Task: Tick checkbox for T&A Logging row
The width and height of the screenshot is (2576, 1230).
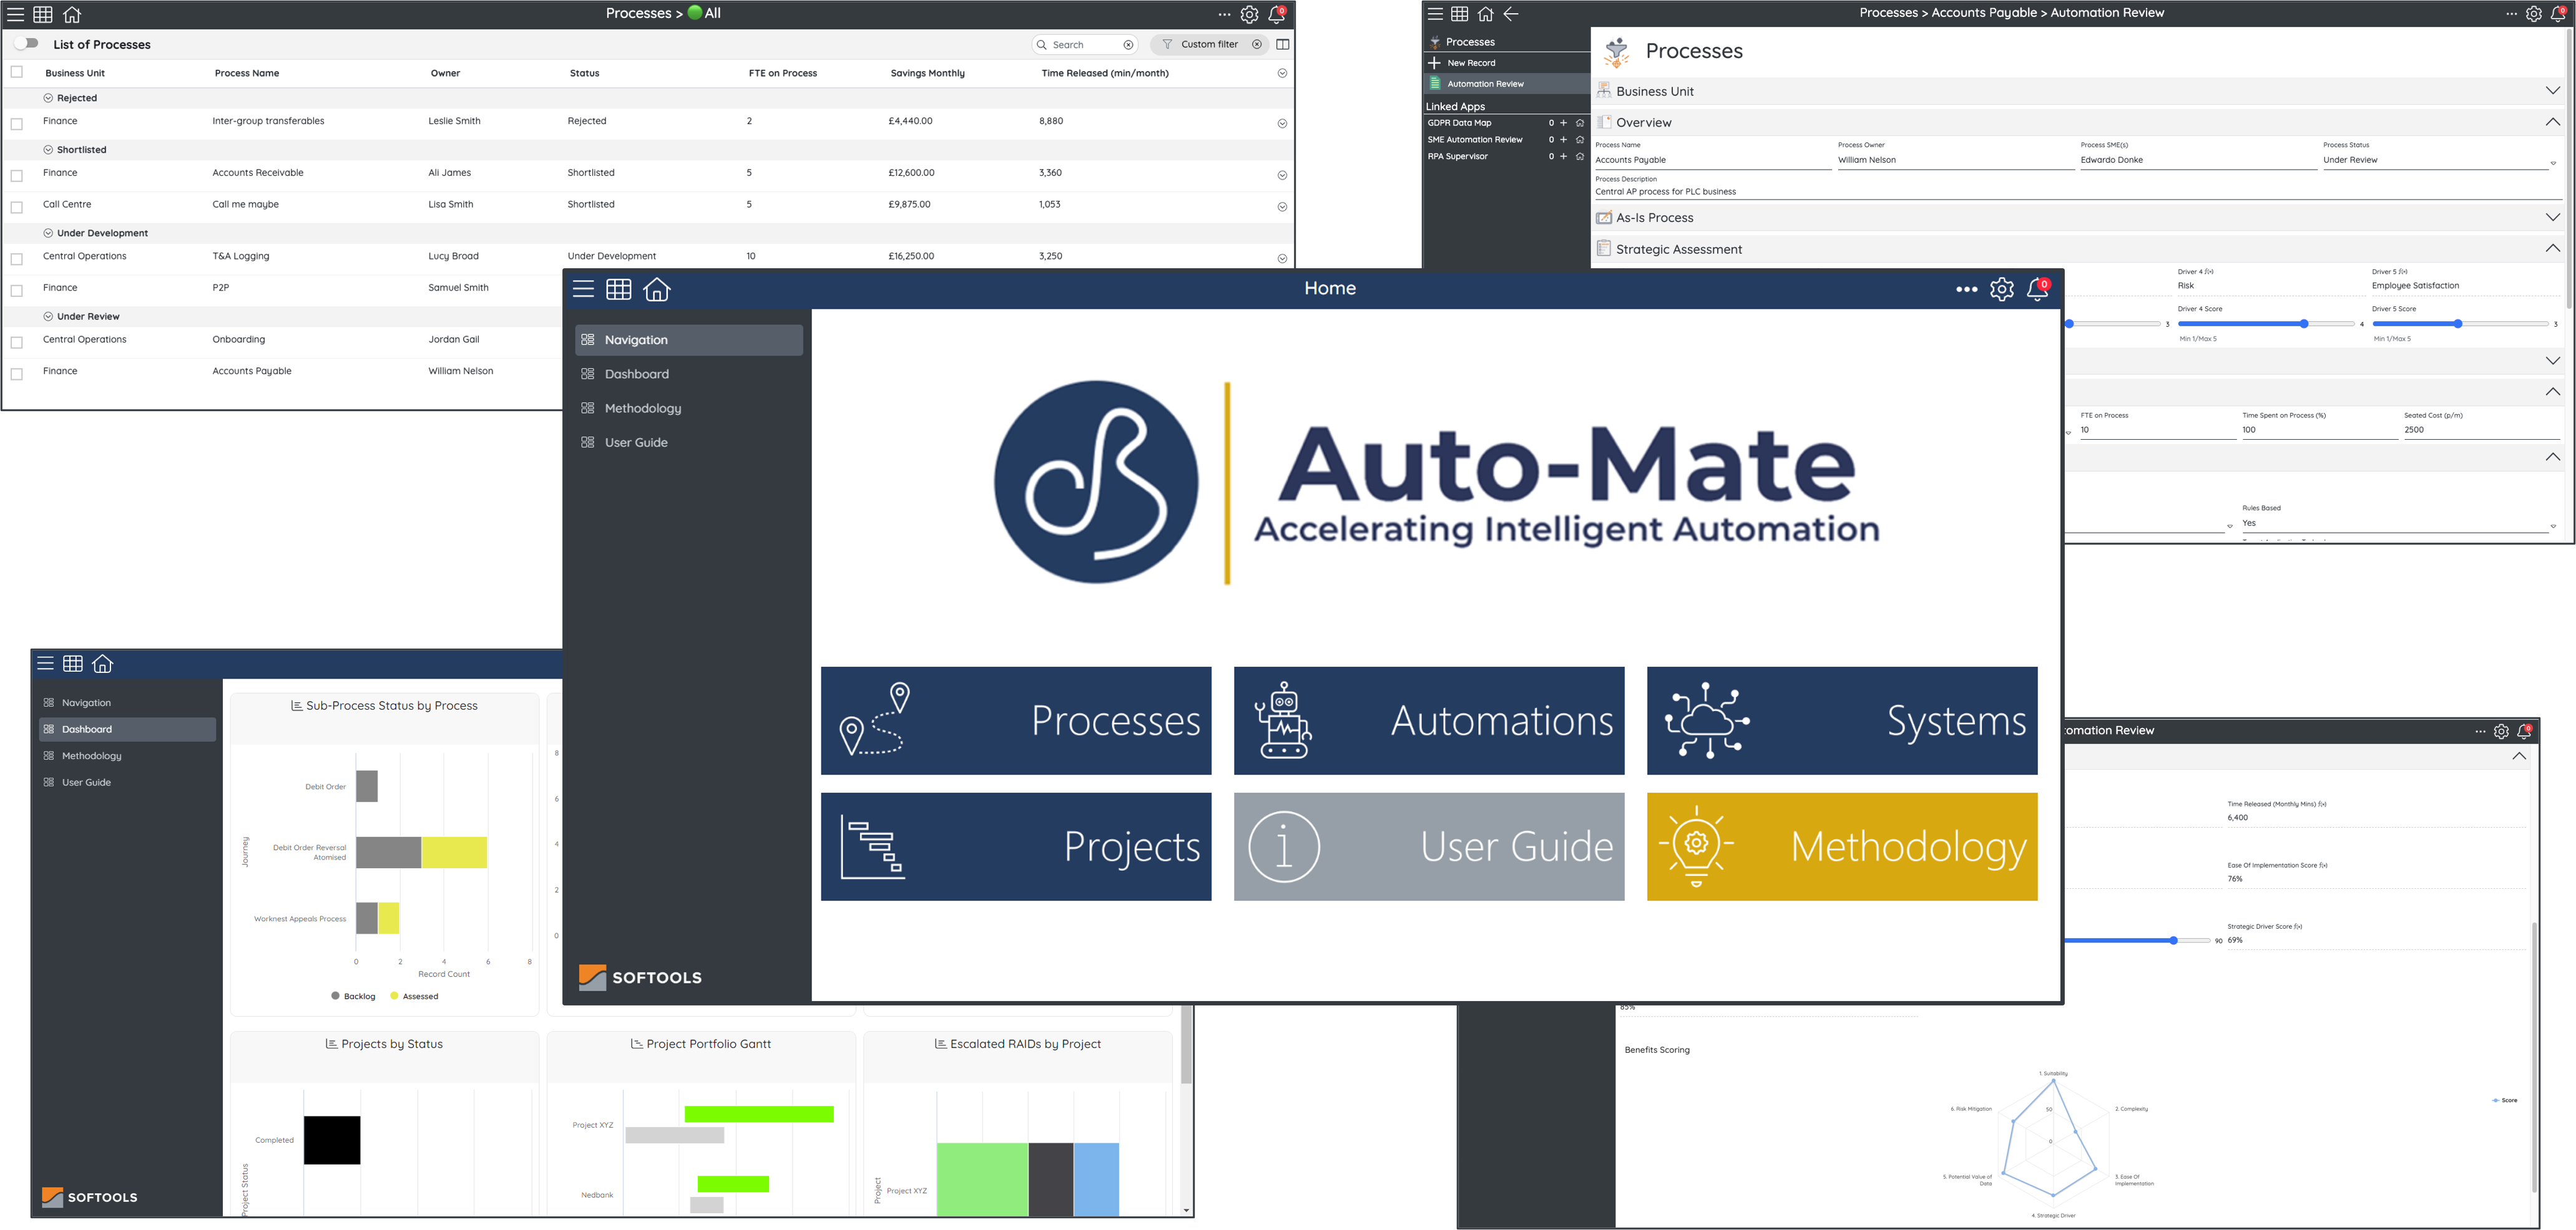Action: (16, 259)
